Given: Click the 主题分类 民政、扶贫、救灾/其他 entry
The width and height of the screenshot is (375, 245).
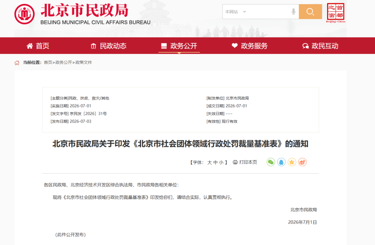Looking at the screenshot, I should coord(80,98).
